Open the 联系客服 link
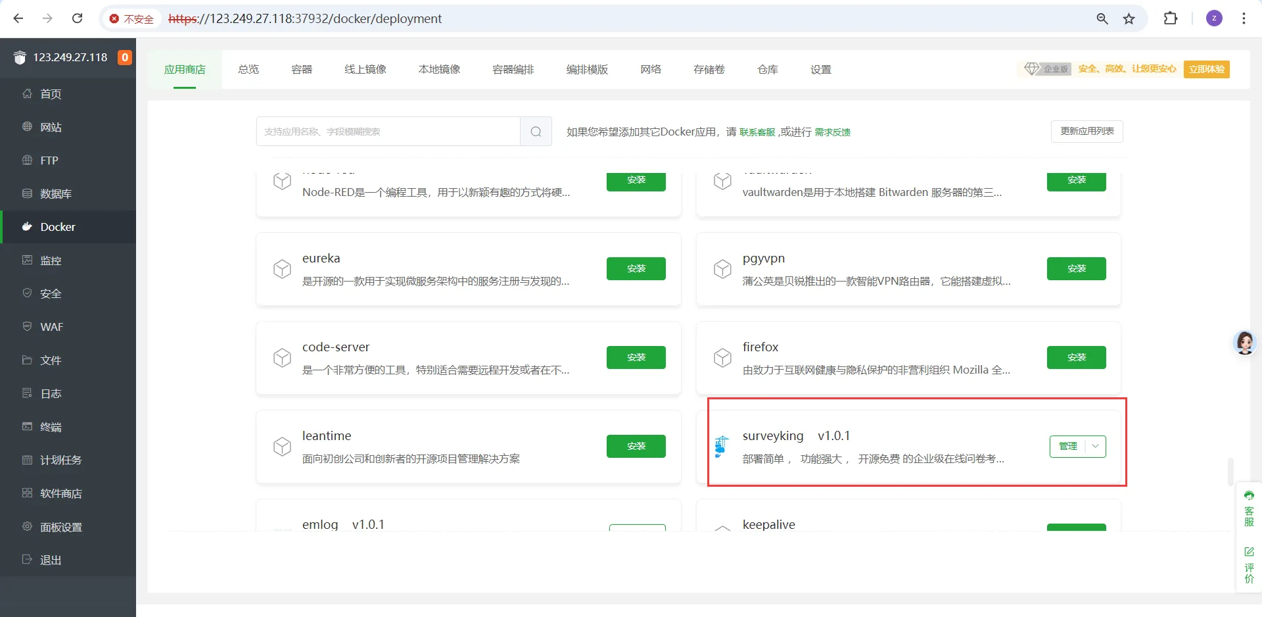Image resolution: width=1262 pixels, height=617 pixels. click(757, 132)
